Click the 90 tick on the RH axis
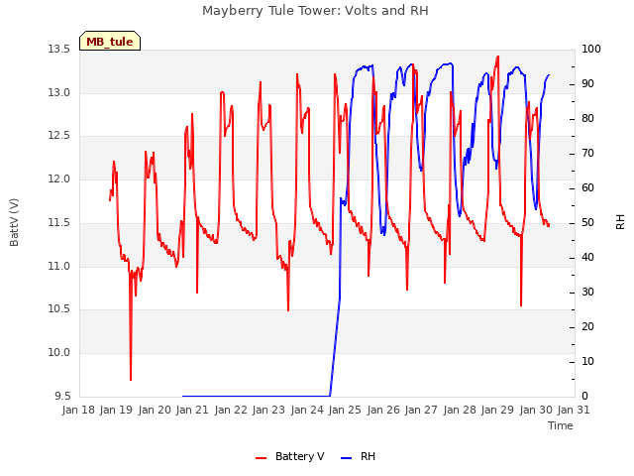 [x=587, y=84]
